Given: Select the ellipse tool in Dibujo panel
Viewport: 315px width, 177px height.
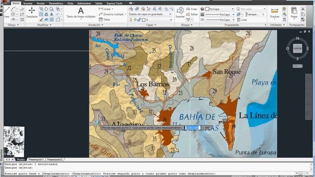Looking at the screenshot, I should (x=13, y=20).
